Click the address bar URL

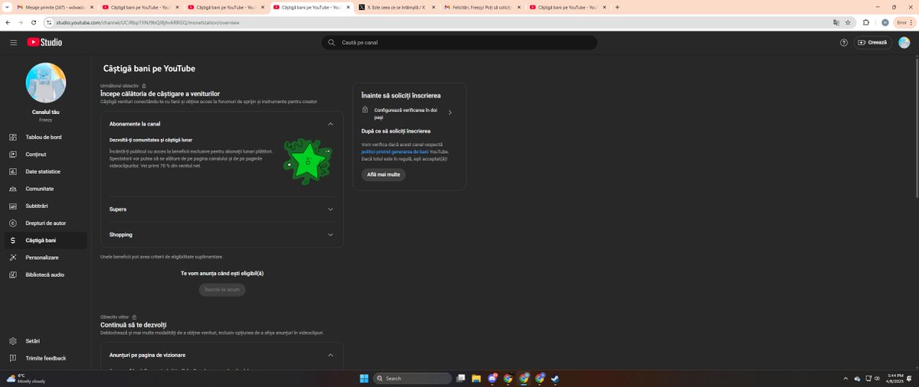coord(148,22)
